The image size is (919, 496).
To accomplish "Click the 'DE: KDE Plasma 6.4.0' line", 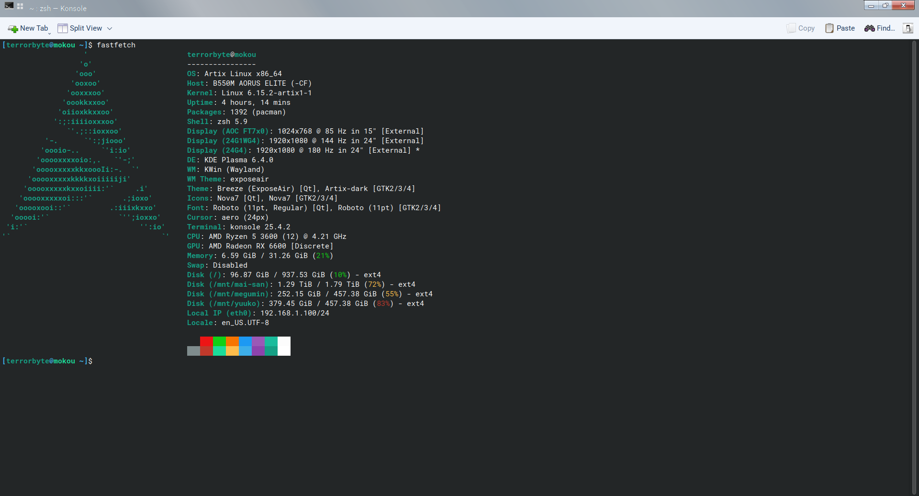I will (230, 160).
